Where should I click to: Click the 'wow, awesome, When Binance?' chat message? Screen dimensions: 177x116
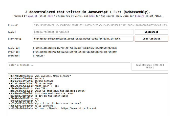click(53, 76)
